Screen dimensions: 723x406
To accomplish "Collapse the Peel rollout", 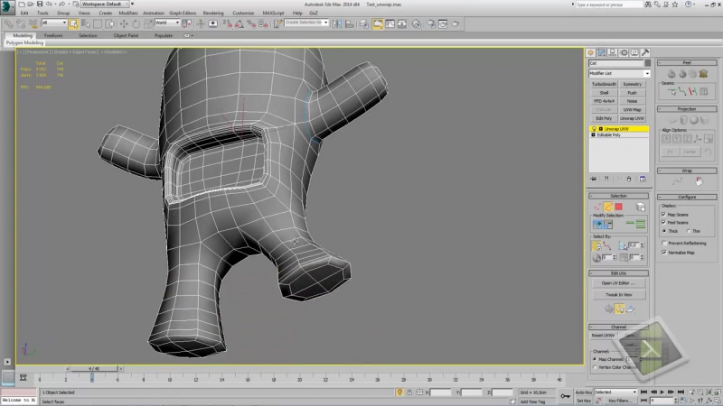I will point(686,64).
